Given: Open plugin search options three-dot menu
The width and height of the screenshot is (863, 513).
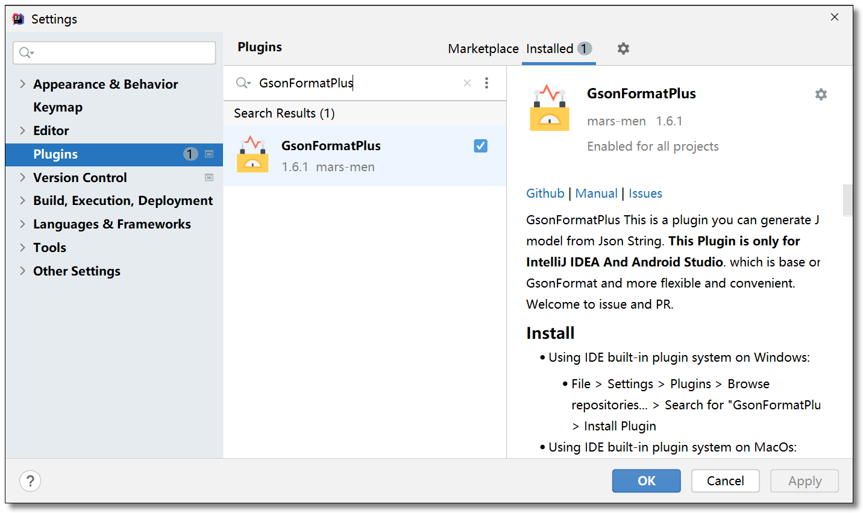Looking at the screenshot, I should [x=486, y=83].
